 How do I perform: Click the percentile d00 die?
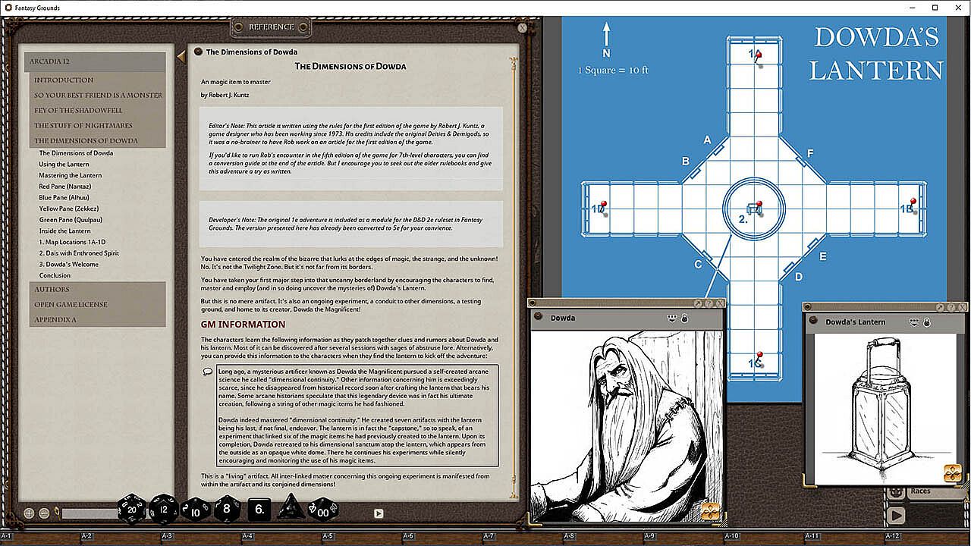322,509
